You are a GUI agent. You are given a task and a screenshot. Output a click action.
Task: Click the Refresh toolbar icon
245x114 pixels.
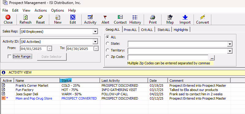pos(25,17)
